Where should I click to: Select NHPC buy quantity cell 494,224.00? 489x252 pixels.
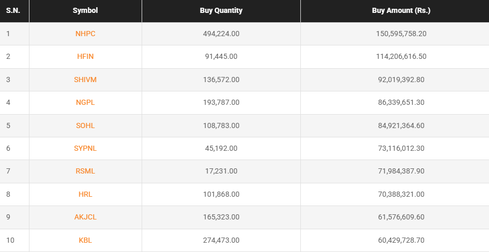(221, 34)
